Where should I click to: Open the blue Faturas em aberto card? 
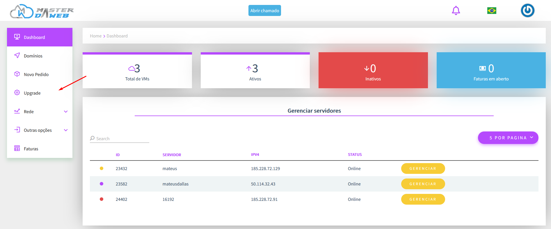[x=491, y=70]
